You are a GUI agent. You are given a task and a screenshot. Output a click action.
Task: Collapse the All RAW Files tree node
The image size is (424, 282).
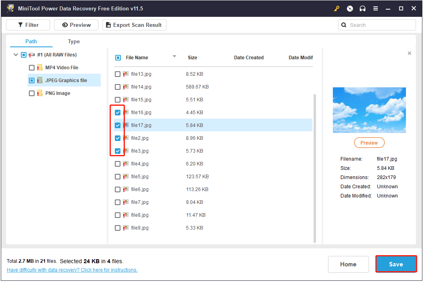[x=16, y=55]
